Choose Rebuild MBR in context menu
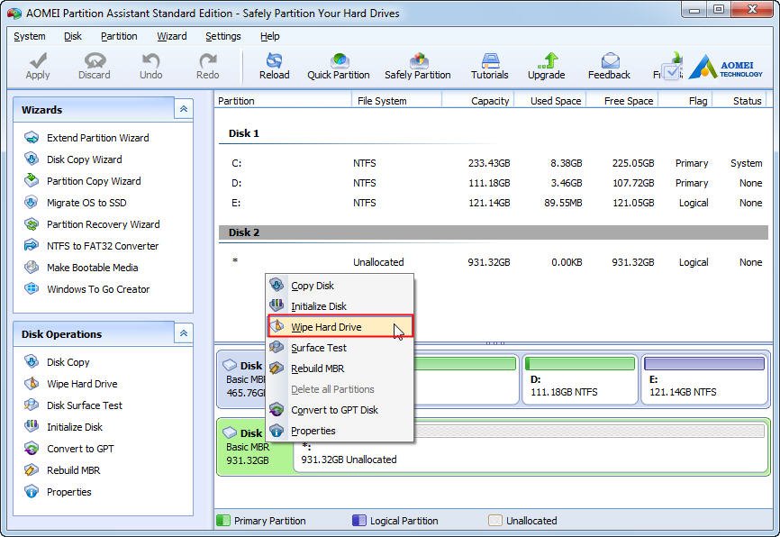 coord(340,369)
